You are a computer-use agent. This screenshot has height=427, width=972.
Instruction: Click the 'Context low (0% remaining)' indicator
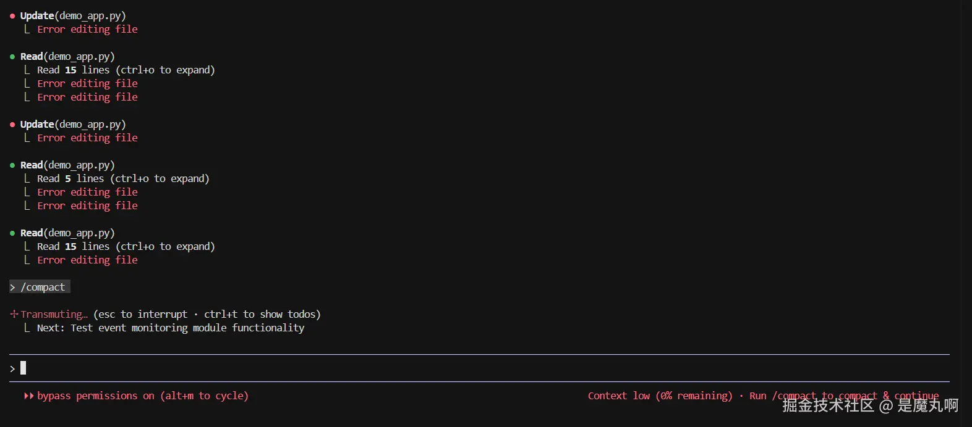[x=659, y=396]
